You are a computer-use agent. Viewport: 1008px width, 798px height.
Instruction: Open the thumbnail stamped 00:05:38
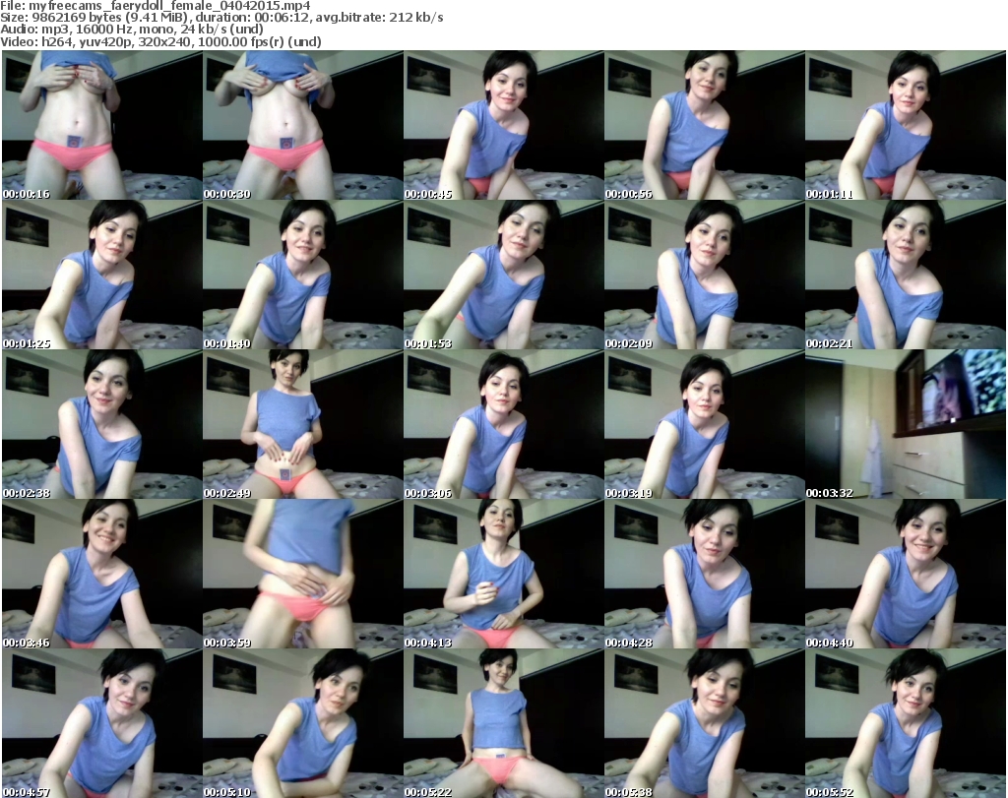pyautogui.click(x=704, y=723)
